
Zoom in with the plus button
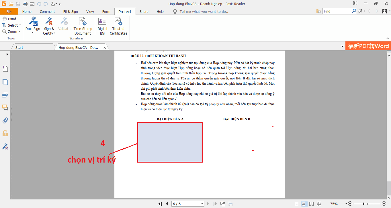point(384,204)
